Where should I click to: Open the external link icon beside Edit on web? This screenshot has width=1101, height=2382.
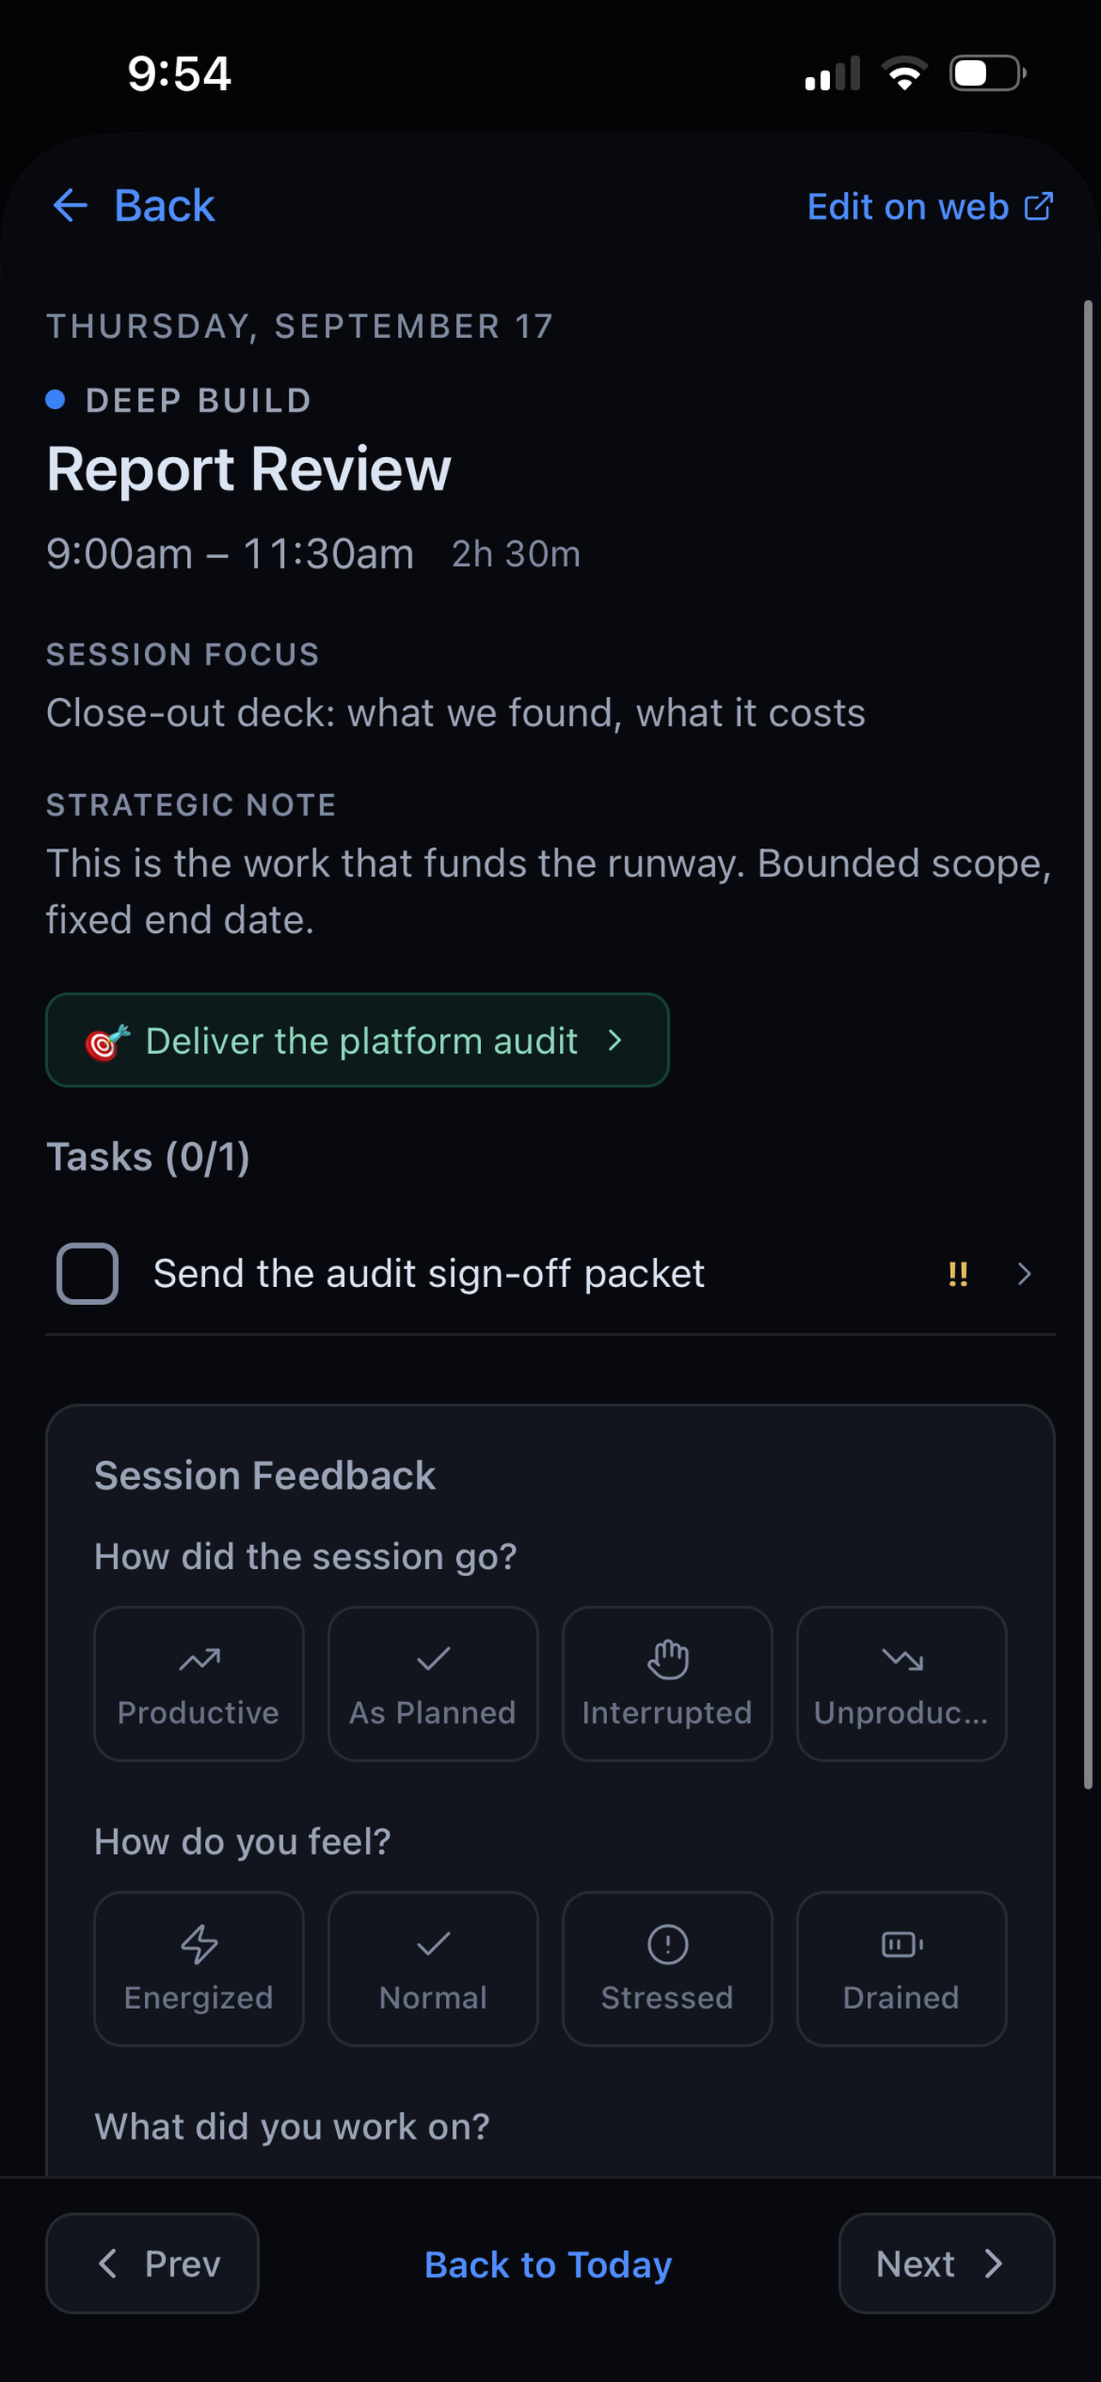click(1039, 206)
